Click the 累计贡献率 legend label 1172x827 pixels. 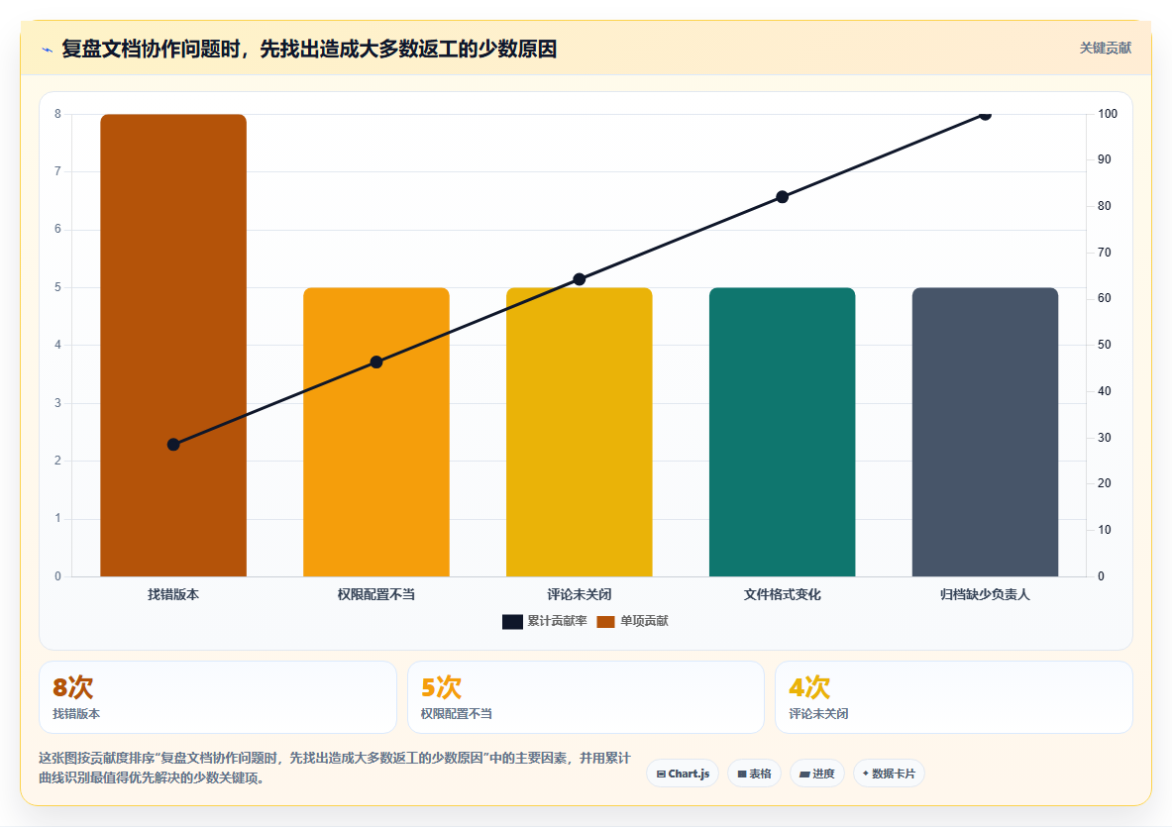click(x=557, y=621)
